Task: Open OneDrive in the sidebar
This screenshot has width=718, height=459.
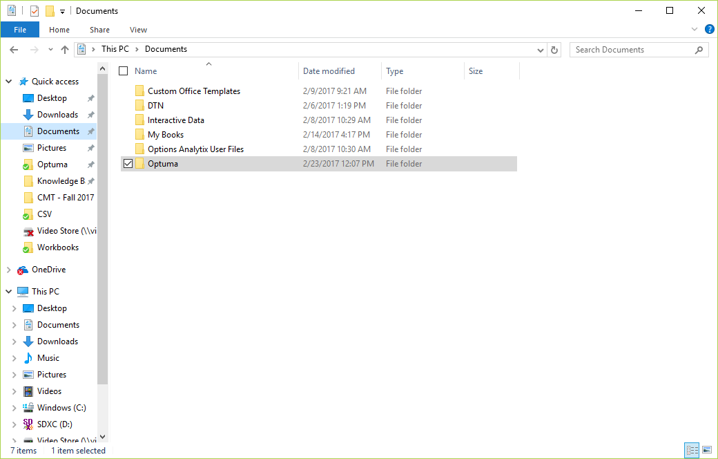Action: pos(48,270)
